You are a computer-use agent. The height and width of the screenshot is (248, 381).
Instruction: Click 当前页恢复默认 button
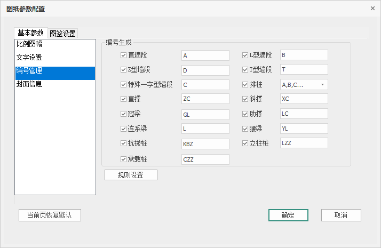coord(50,215)
